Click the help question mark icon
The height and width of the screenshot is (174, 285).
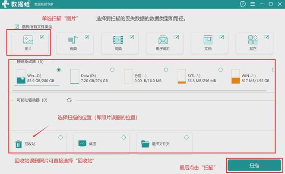tap(243, 4)
